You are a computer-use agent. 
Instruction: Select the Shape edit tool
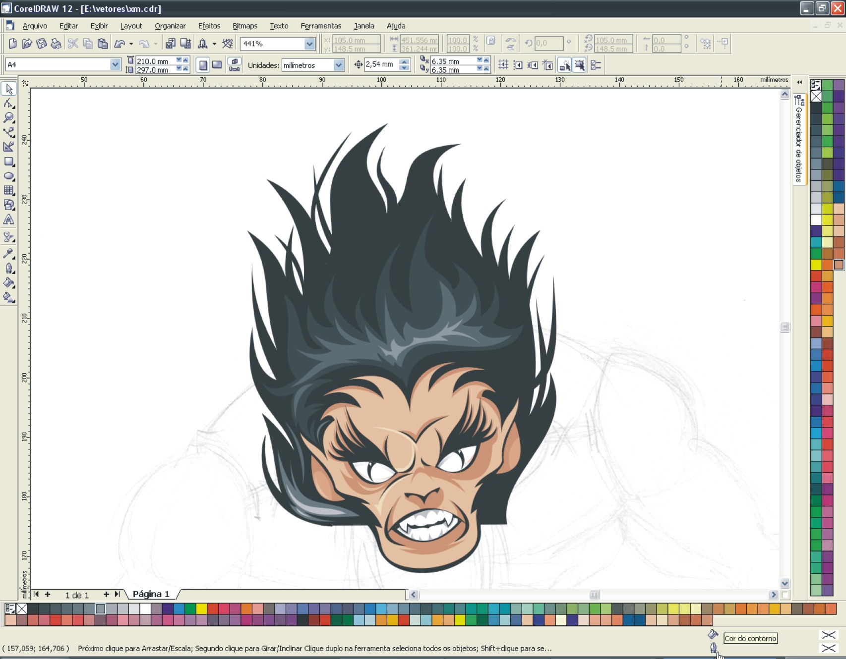(9, 103)
